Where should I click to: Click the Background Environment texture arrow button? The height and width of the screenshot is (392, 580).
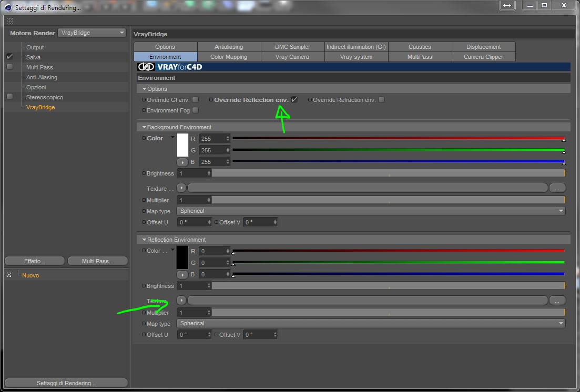(x=181, y=188)
